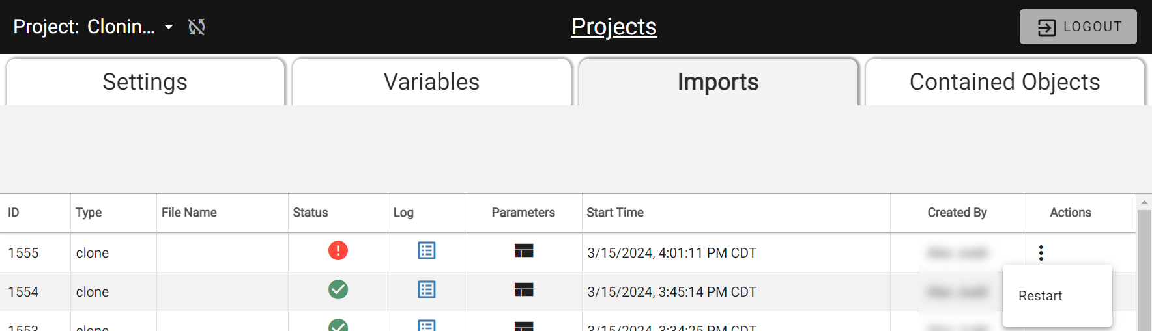Open the three-dot actions menu for row 1555
This screenshot has height=331, width=1152.
(x=1041, y=253)
